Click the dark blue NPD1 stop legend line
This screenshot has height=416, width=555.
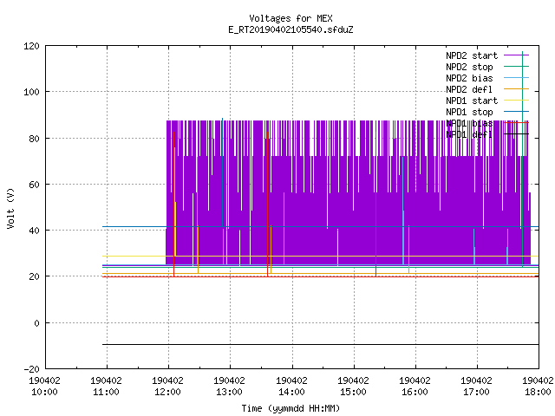tap(516, 112)
